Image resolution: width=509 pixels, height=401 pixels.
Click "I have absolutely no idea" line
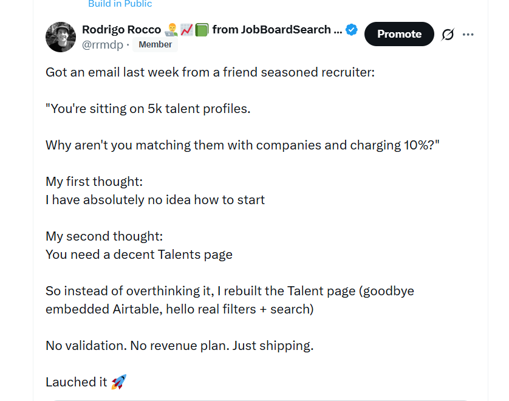point(155,200)
